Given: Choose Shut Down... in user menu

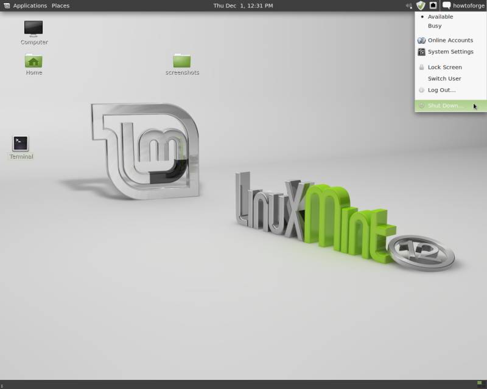Looking at the screenshot, I should [x=450, y=106].
